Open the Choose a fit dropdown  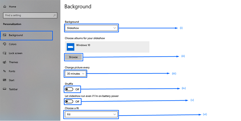[x=91, y=114]
